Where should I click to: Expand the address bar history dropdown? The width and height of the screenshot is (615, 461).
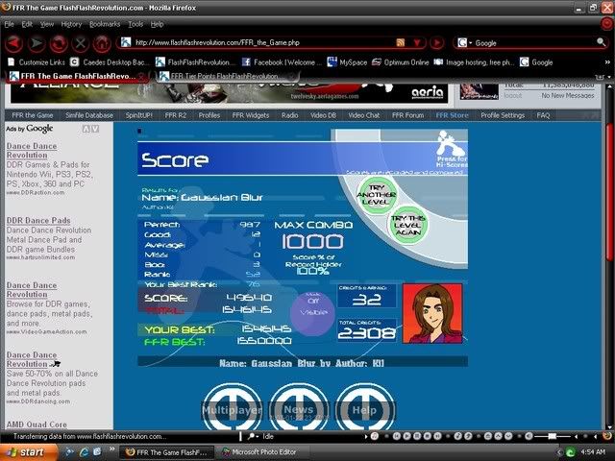click(x=416, y=43)
